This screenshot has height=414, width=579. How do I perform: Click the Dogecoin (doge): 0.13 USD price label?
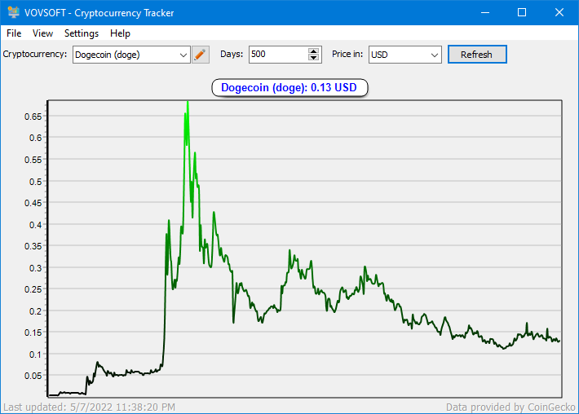click(289, 88)
